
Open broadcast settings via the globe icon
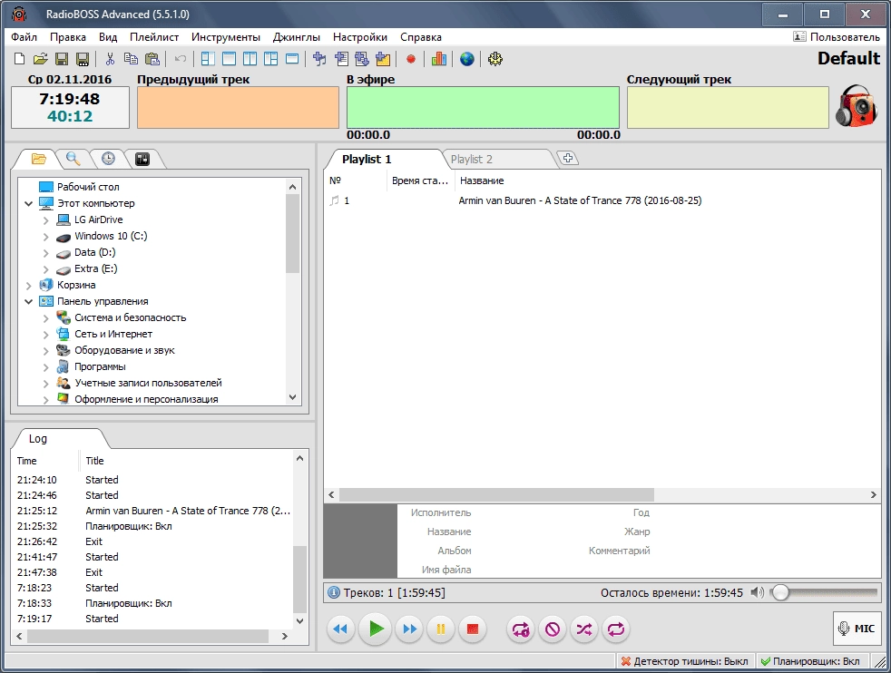coord(467,59)
